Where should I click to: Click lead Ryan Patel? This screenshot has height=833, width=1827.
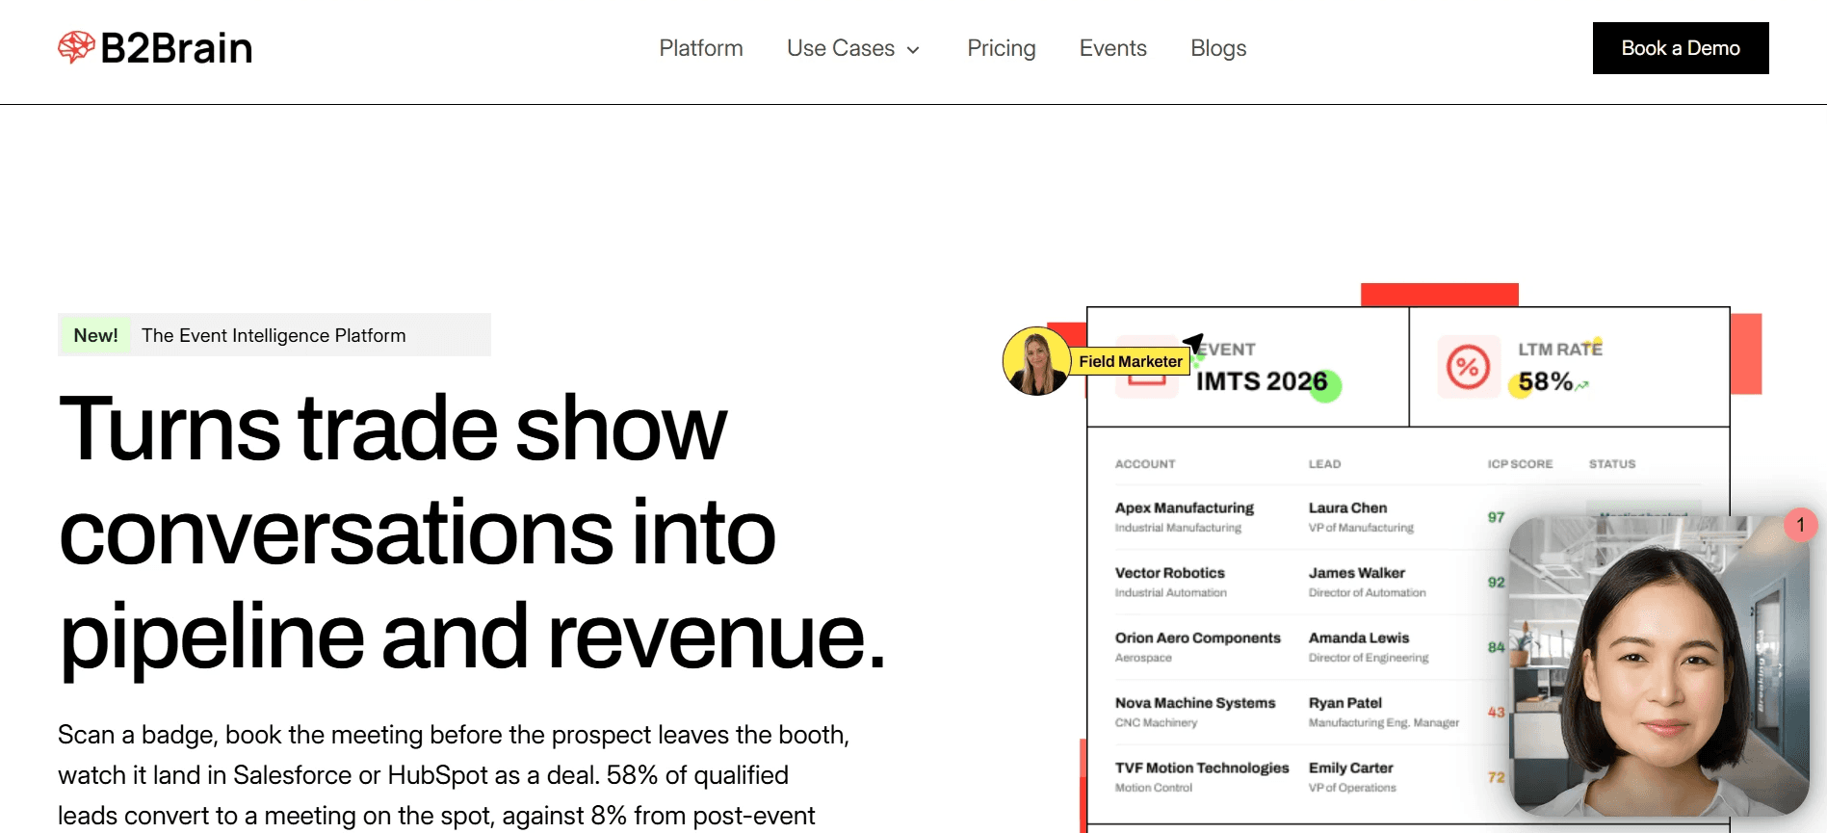pyautogui.click(x=1345, y=703)
